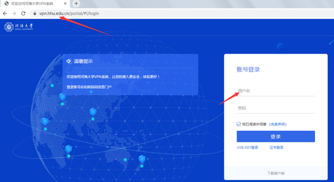334x182 pixels.
Task: Click the 下载客户端 download client link
Action: coord(276,173)
